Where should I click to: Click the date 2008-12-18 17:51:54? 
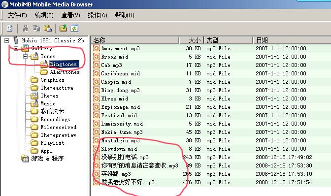tap(284, 182)
